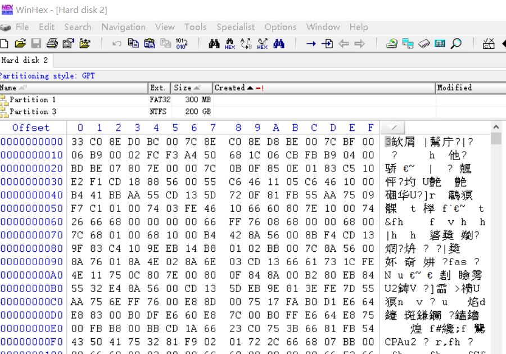Screen dimensions: 506x354
Task: Click the Forward navigation arrow icon
Action: click(359, 43)
